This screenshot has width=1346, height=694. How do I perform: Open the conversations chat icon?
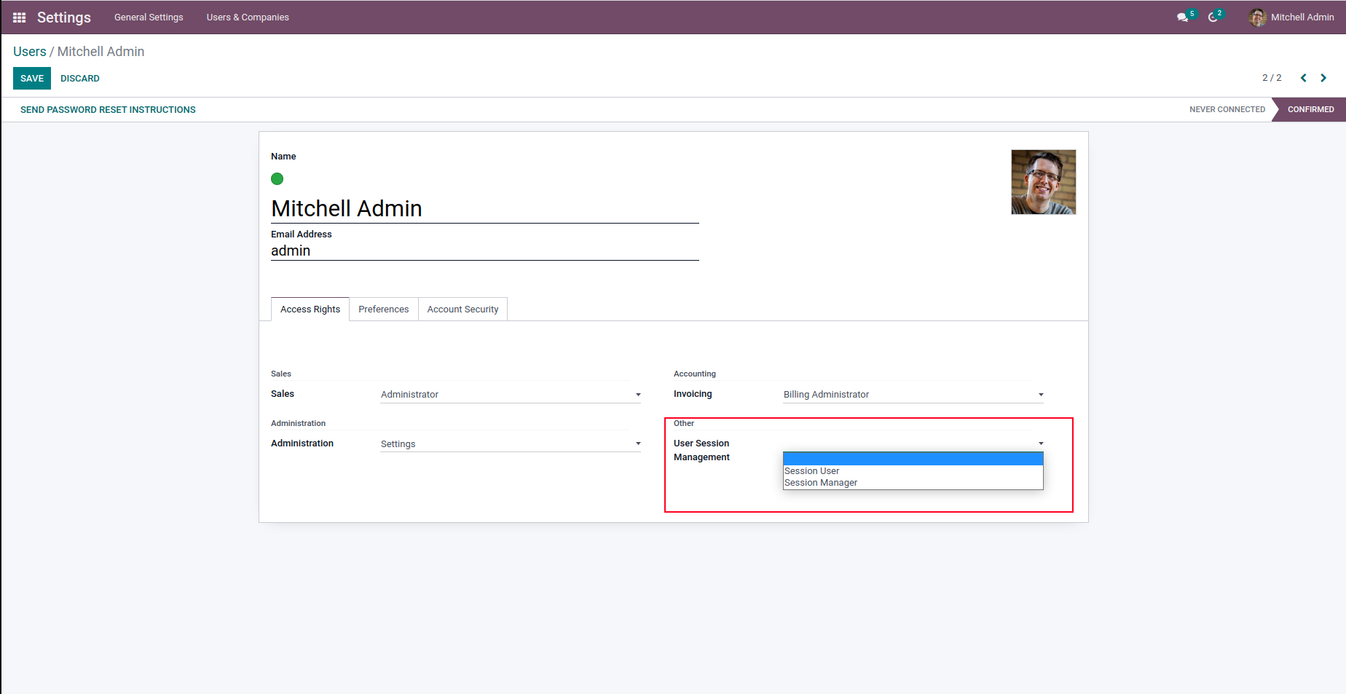[x=1182, y=17]
